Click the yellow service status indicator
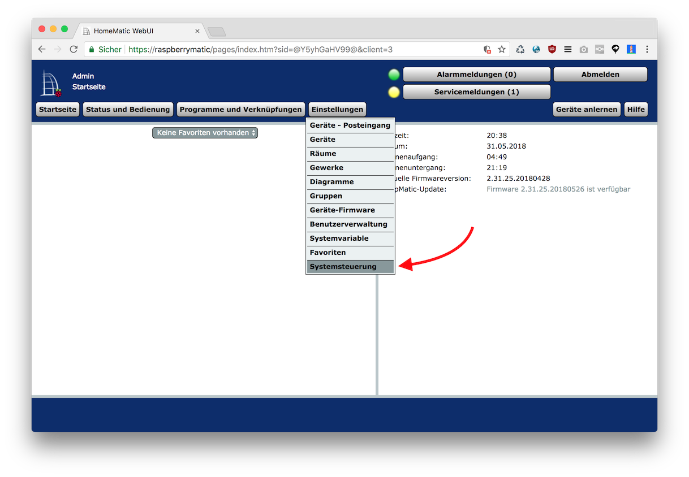 coord(394,92)
